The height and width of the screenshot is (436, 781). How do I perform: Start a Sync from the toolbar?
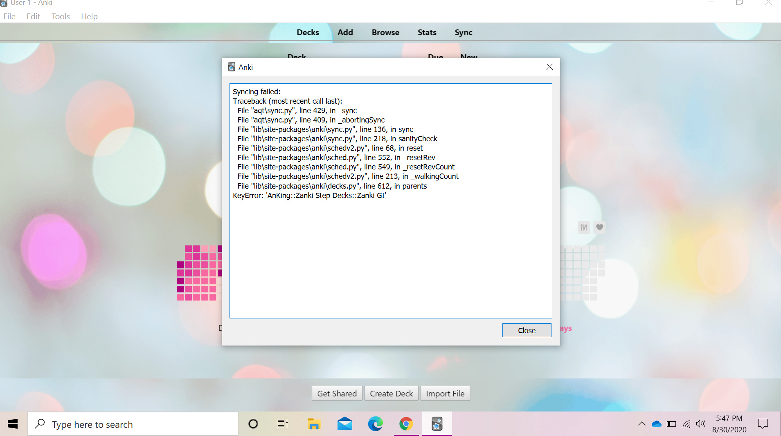464,32
